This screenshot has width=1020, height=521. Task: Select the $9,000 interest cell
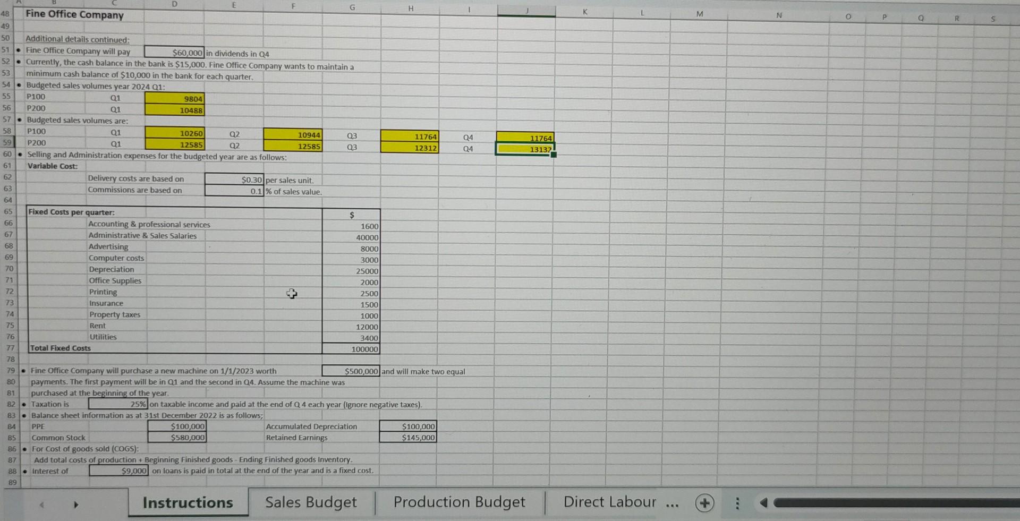click(x=118, y=471)
